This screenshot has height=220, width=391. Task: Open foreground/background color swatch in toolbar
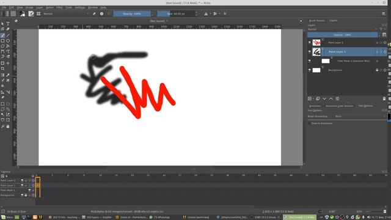(22, 13)
